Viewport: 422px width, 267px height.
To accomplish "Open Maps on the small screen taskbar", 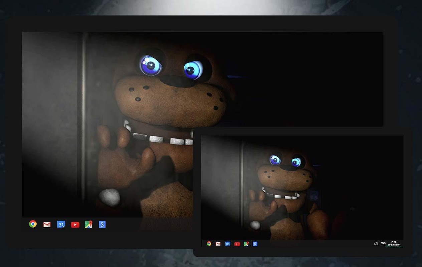I will (246, 244).
